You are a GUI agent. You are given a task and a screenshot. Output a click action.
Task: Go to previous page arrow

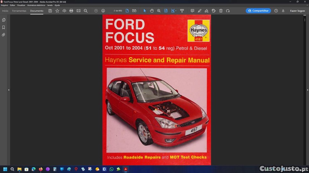pos(96,11)
